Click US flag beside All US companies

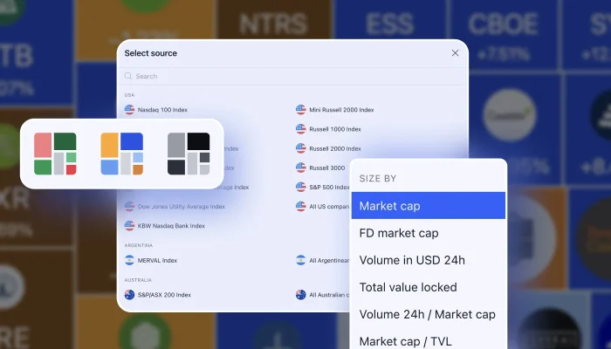(x=301, y=207)
